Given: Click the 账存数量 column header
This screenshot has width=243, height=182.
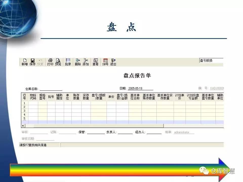Looking at the screenshot, I should pyautogui.click(x=76, y=97).
